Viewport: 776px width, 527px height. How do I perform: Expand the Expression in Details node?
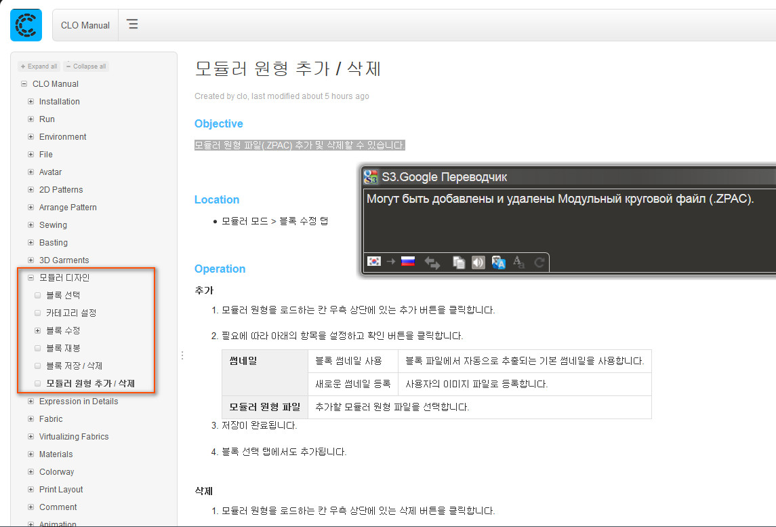click(30, 402)
